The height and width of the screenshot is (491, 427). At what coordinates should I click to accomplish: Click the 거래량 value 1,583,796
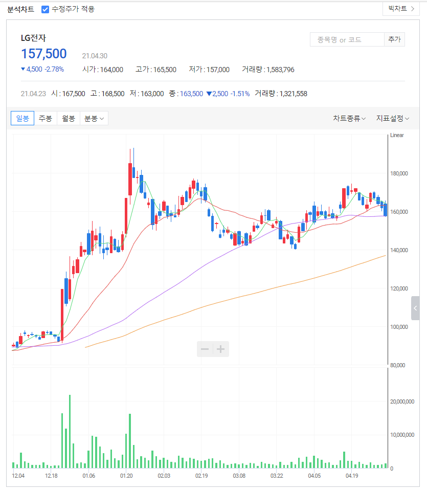pyautogui.click(x=281, y=70)
